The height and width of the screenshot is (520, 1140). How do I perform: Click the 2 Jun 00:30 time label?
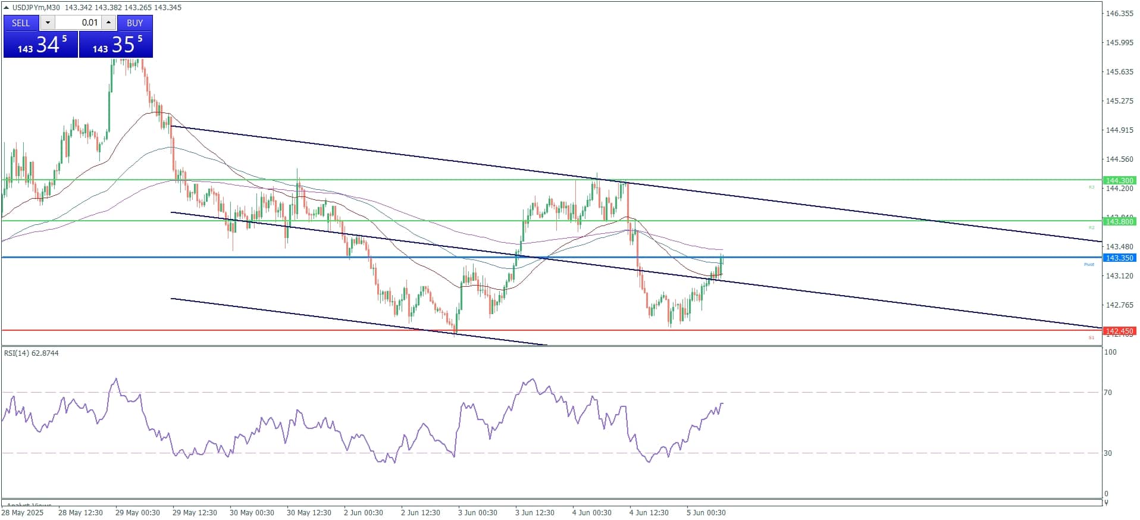click(364, 512)
